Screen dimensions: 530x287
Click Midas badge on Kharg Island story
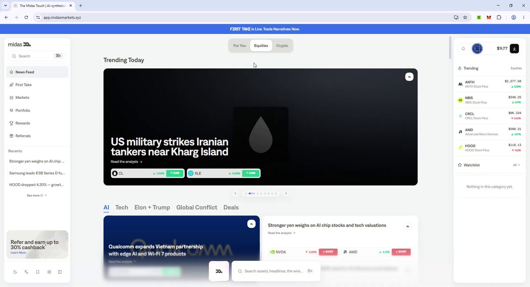point(409,77)
